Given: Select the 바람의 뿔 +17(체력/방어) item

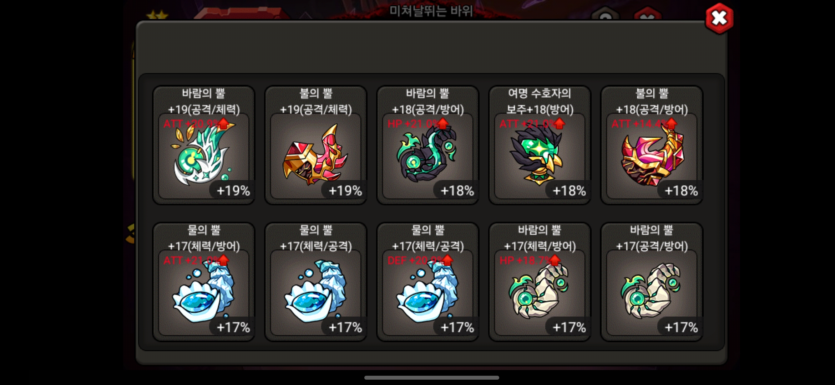Looking at the screenshot, I should click(540, 282).
